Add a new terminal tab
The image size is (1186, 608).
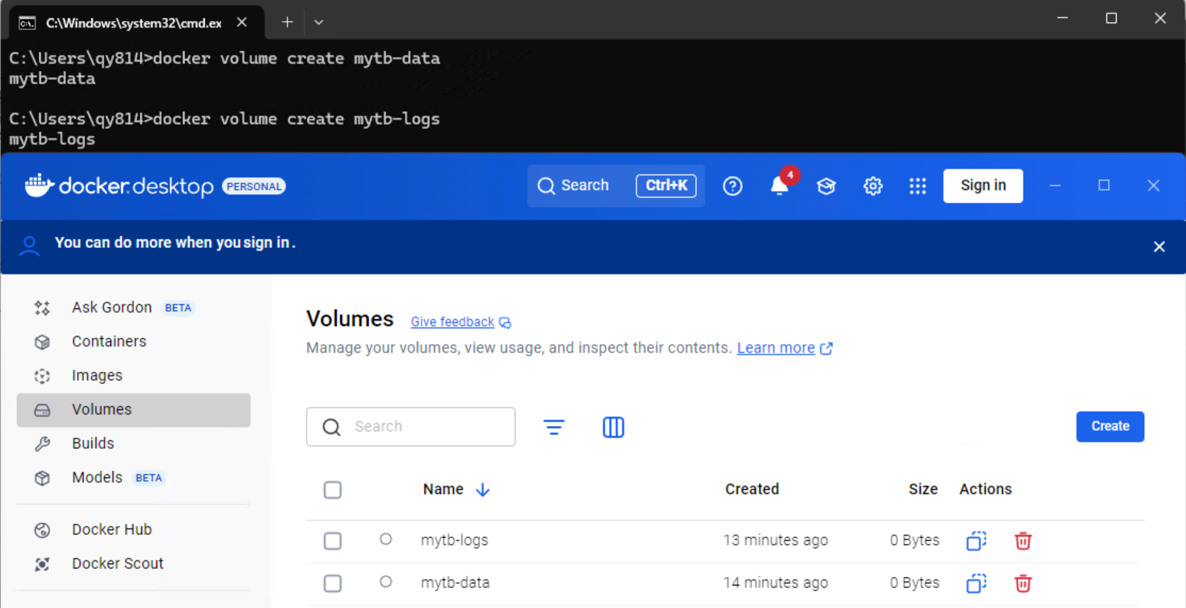(287, 22)
